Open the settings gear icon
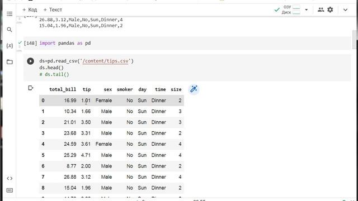Viewport: 358px width, 201px height. 330,9
